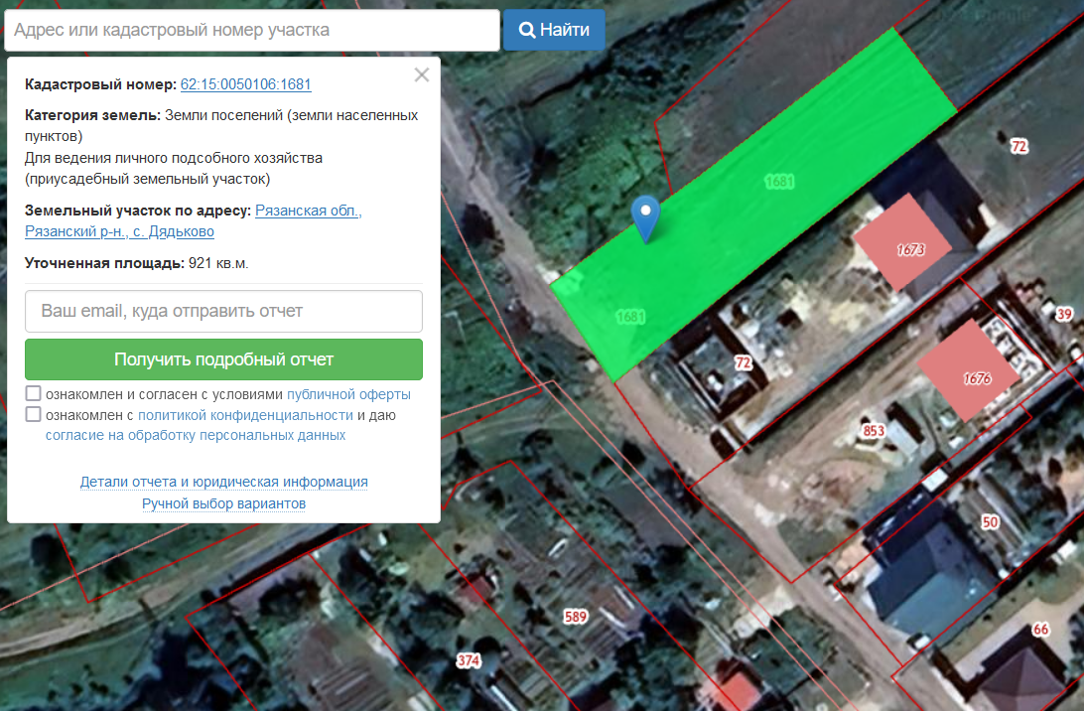Click parcel label 589 on the map
The image size is (1084, 711).
coord(575,617)
